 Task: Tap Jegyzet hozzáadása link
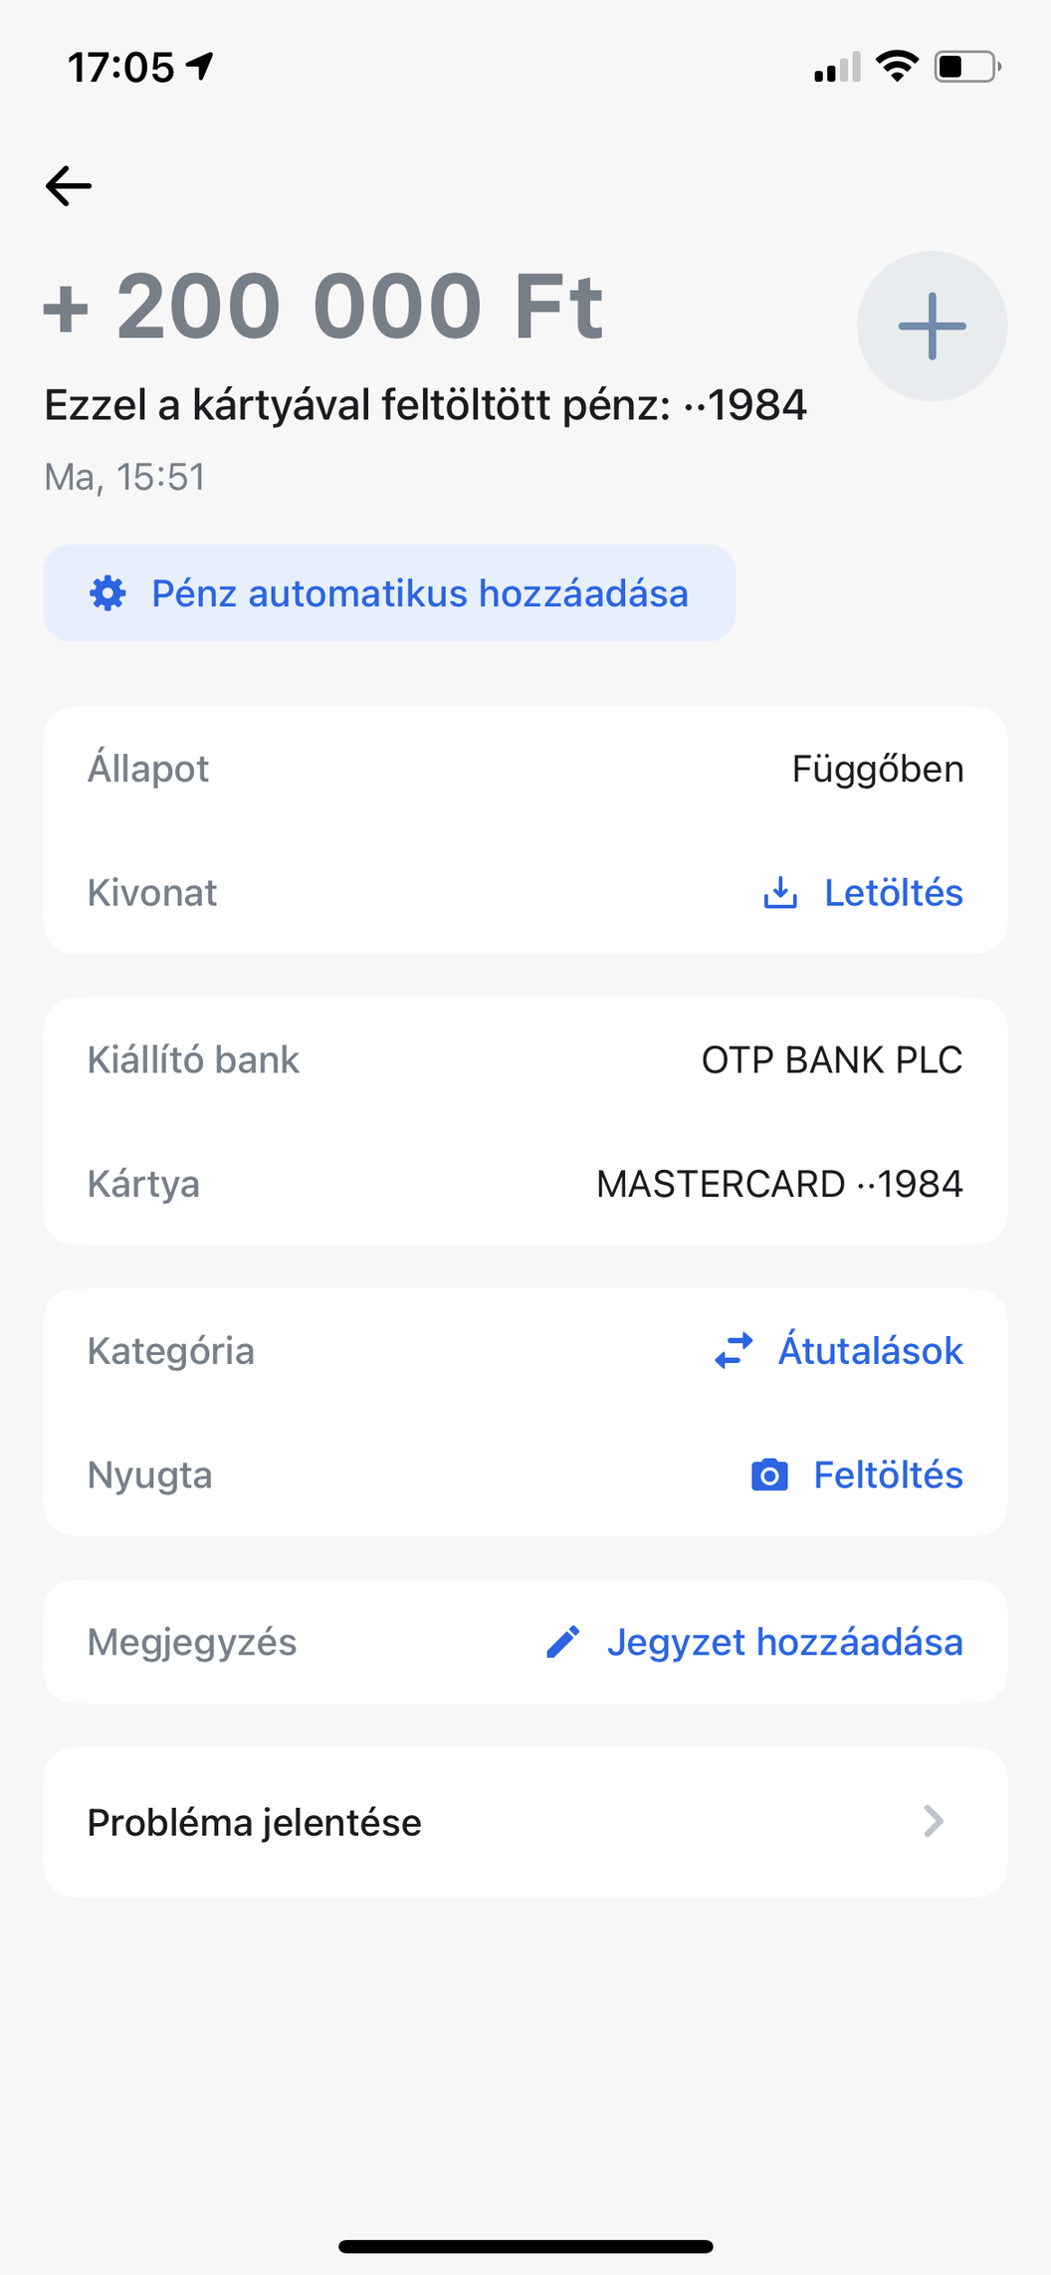coord(784,1642)
